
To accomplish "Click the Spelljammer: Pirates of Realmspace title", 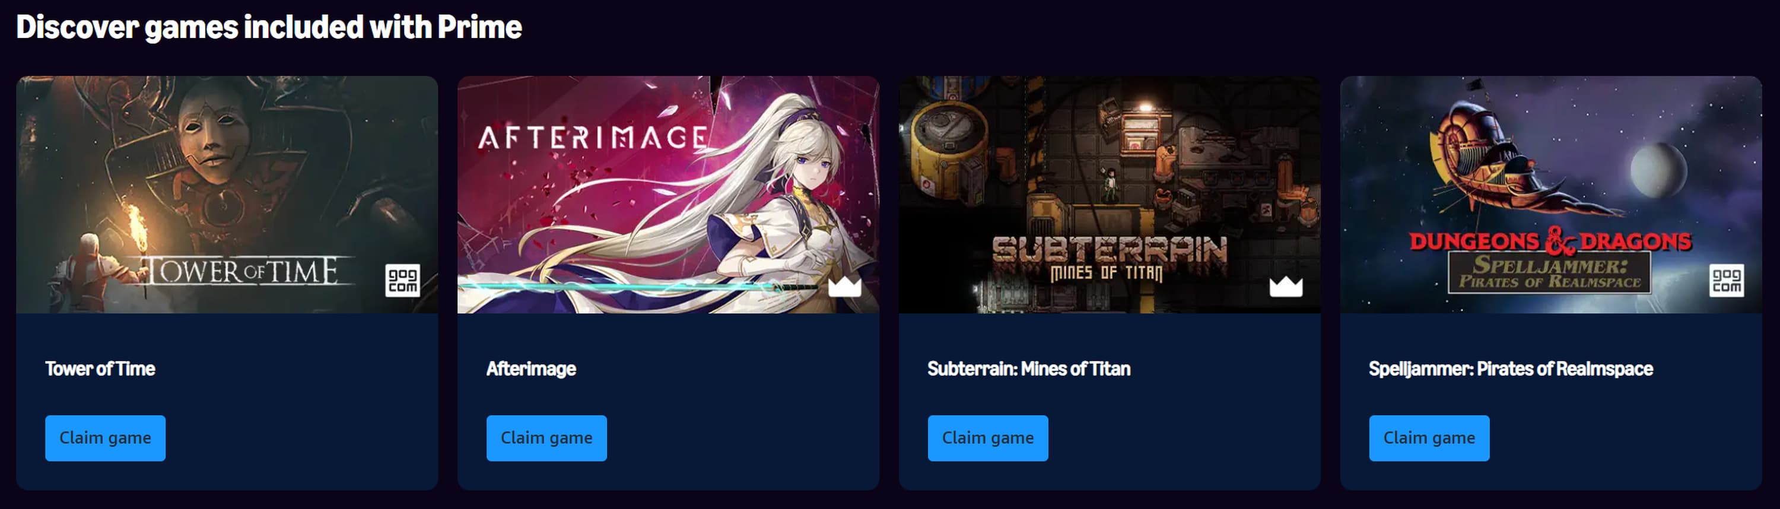I will pos(1511,369).
